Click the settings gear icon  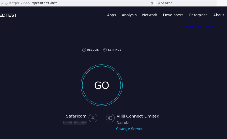[105, 50]
